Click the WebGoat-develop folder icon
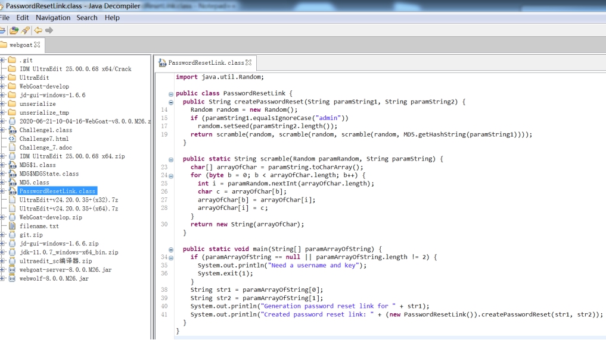The width and height of the screenshot is (606, 340). tap(12, 86)
